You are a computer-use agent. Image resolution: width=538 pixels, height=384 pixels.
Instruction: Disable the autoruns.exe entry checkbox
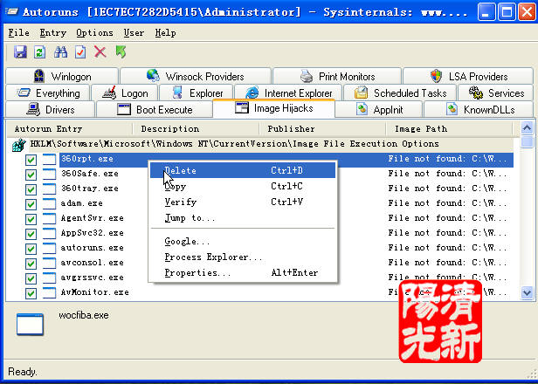click(31, 249)
